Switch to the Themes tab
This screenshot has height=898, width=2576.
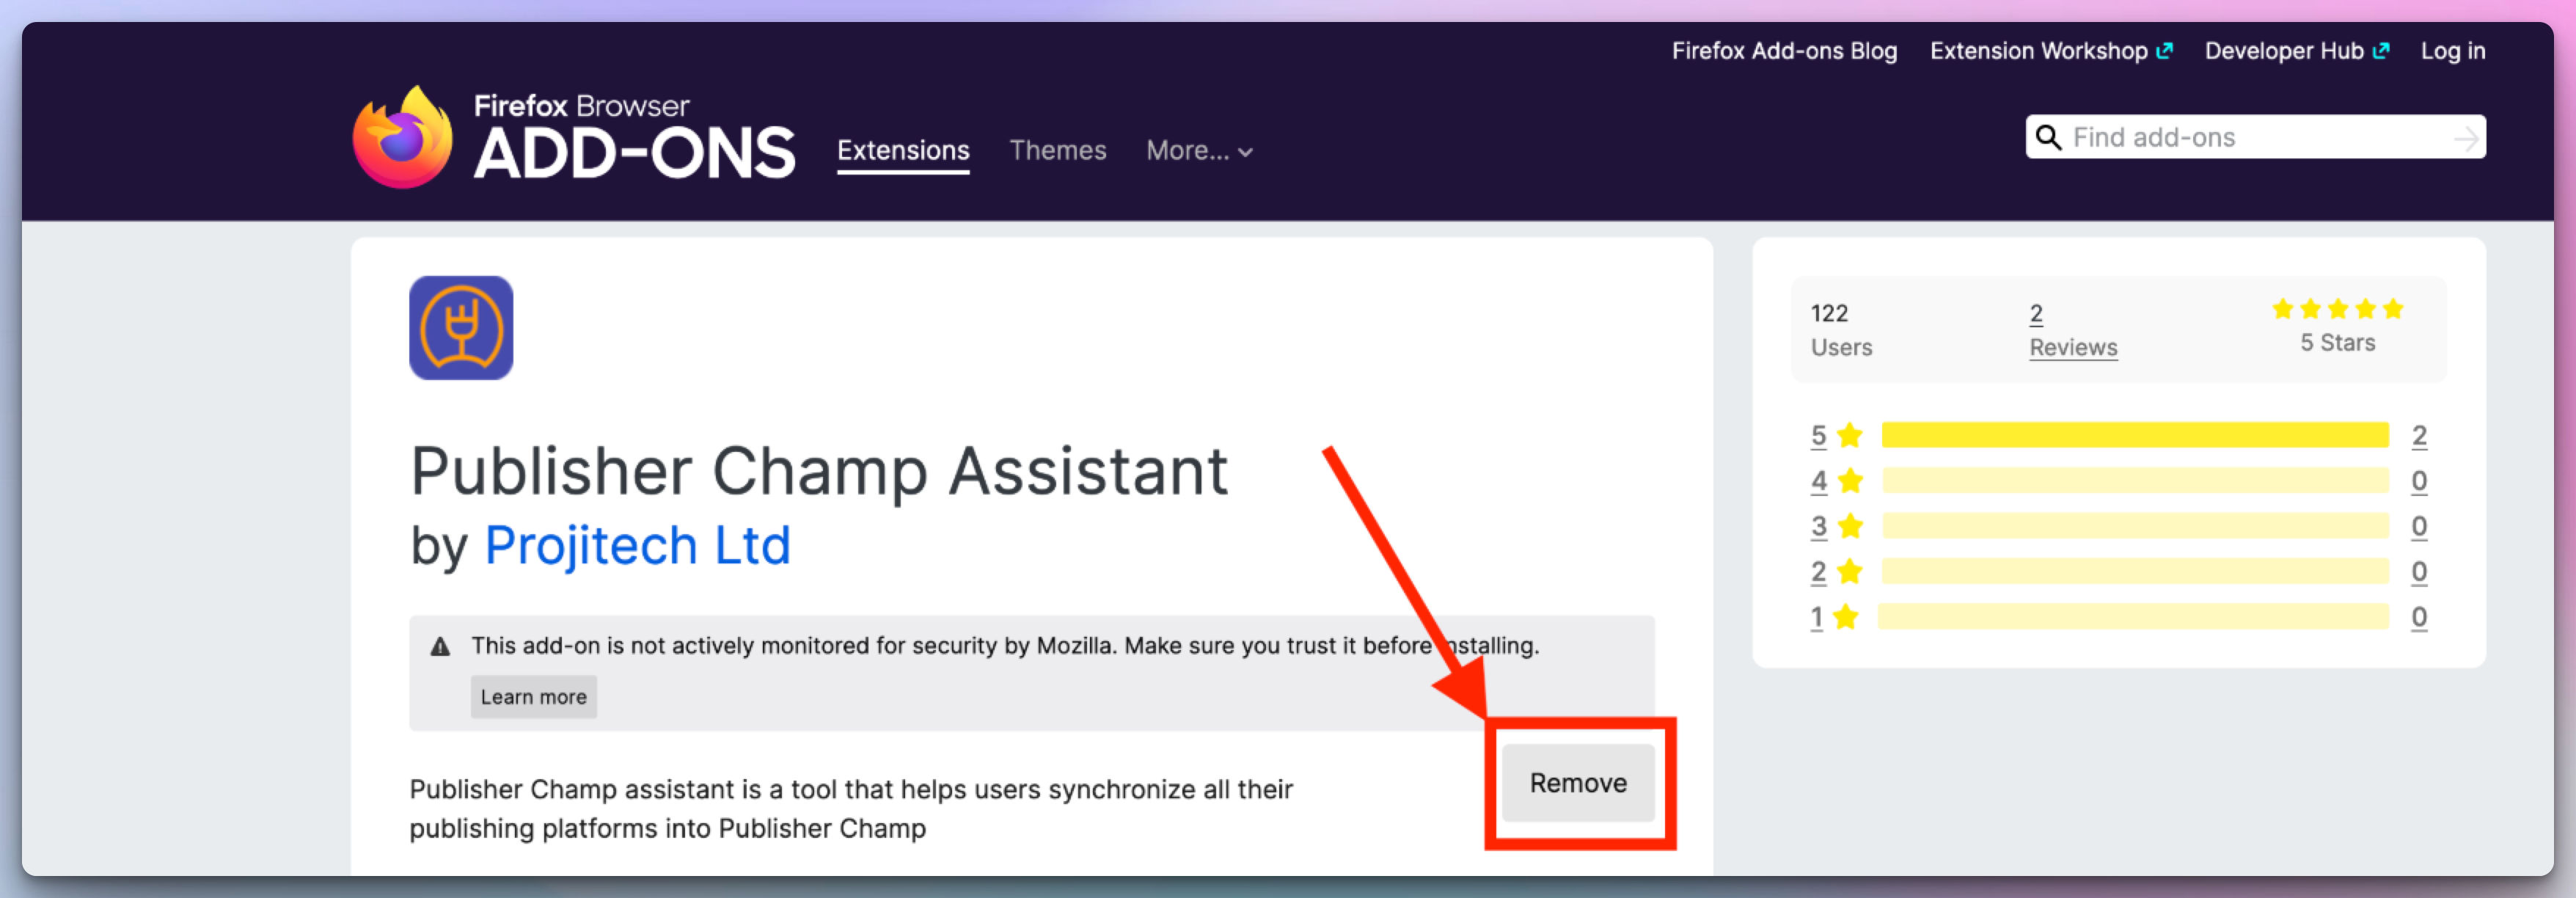[1057, 151]
